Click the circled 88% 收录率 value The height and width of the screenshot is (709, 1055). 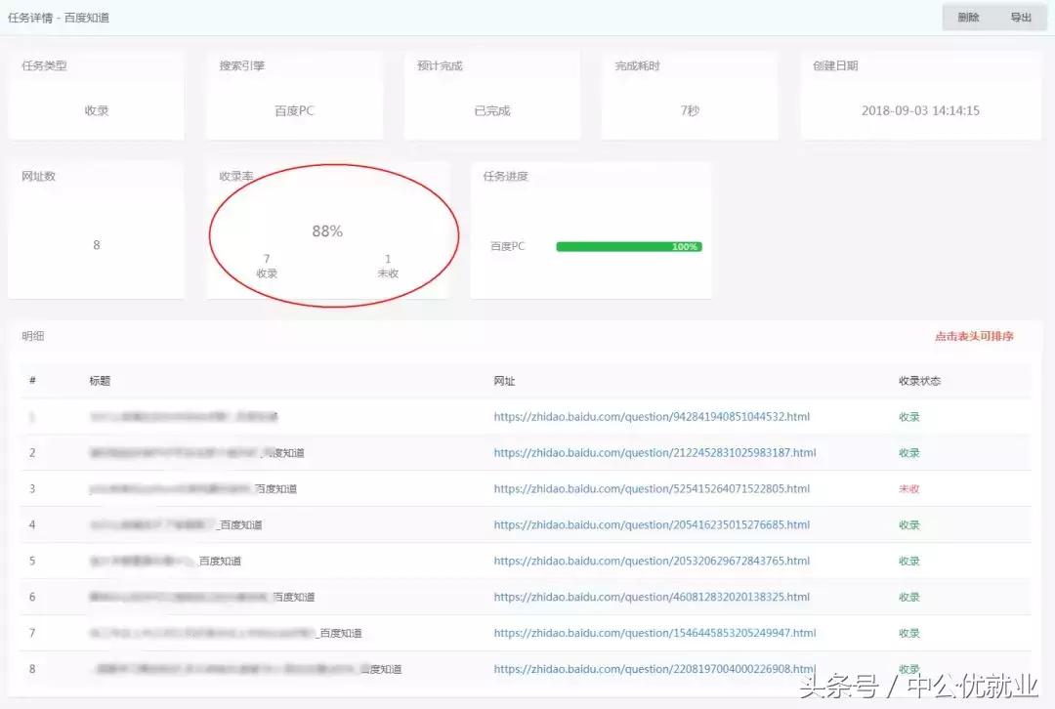point(329,231)
